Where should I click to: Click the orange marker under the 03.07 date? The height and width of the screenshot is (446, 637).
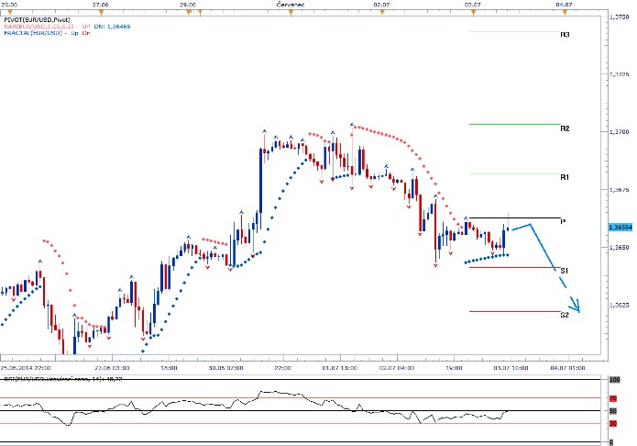(x=473, y=12)
